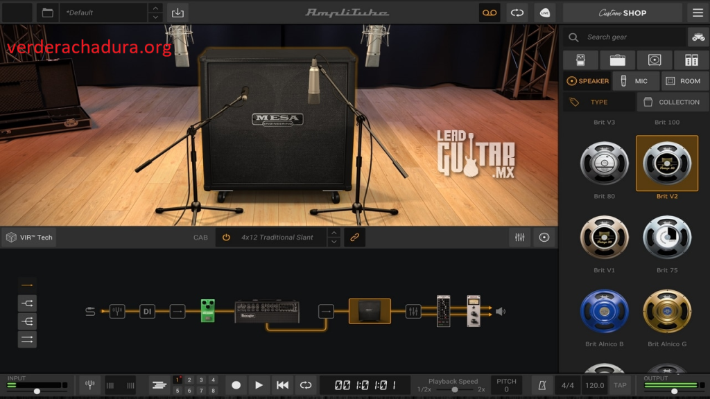
Task: Toggle transport loop playback
Action: coord(306,385)
